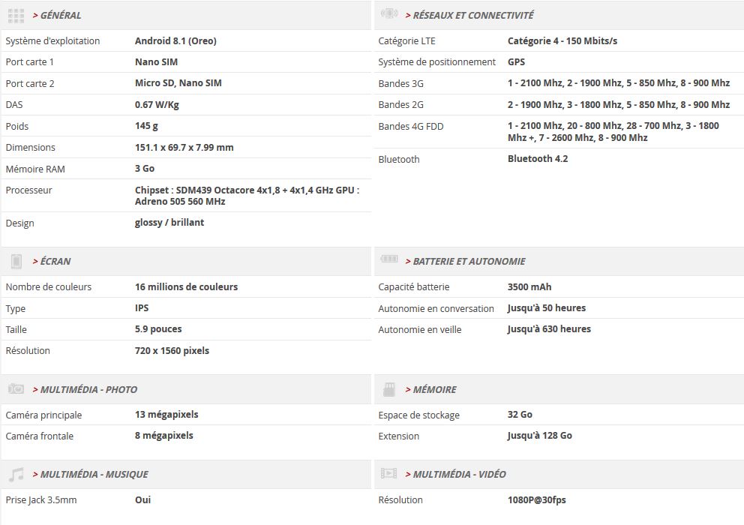
Task: Click the camera icon beside Multimédia - Photo
Action: [16, 388]
